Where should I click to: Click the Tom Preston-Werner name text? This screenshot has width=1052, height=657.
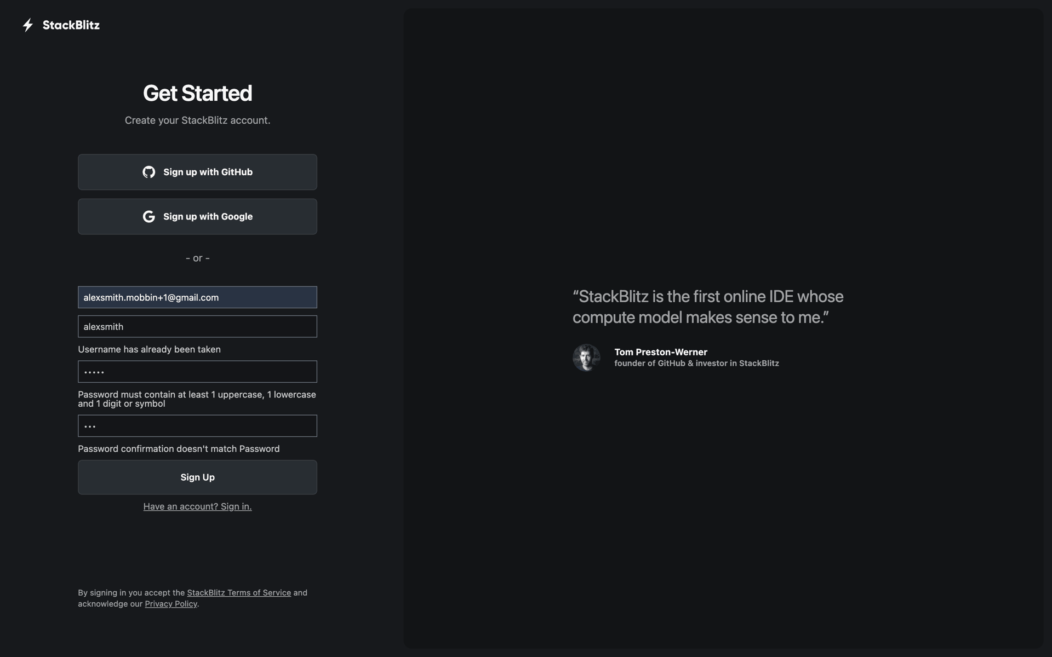pyautogui.click(x=661, y=352)
